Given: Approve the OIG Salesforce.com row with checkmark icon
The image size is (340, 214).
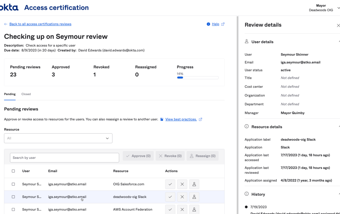Looking at the screenshot, I should (x=170, y=184).
